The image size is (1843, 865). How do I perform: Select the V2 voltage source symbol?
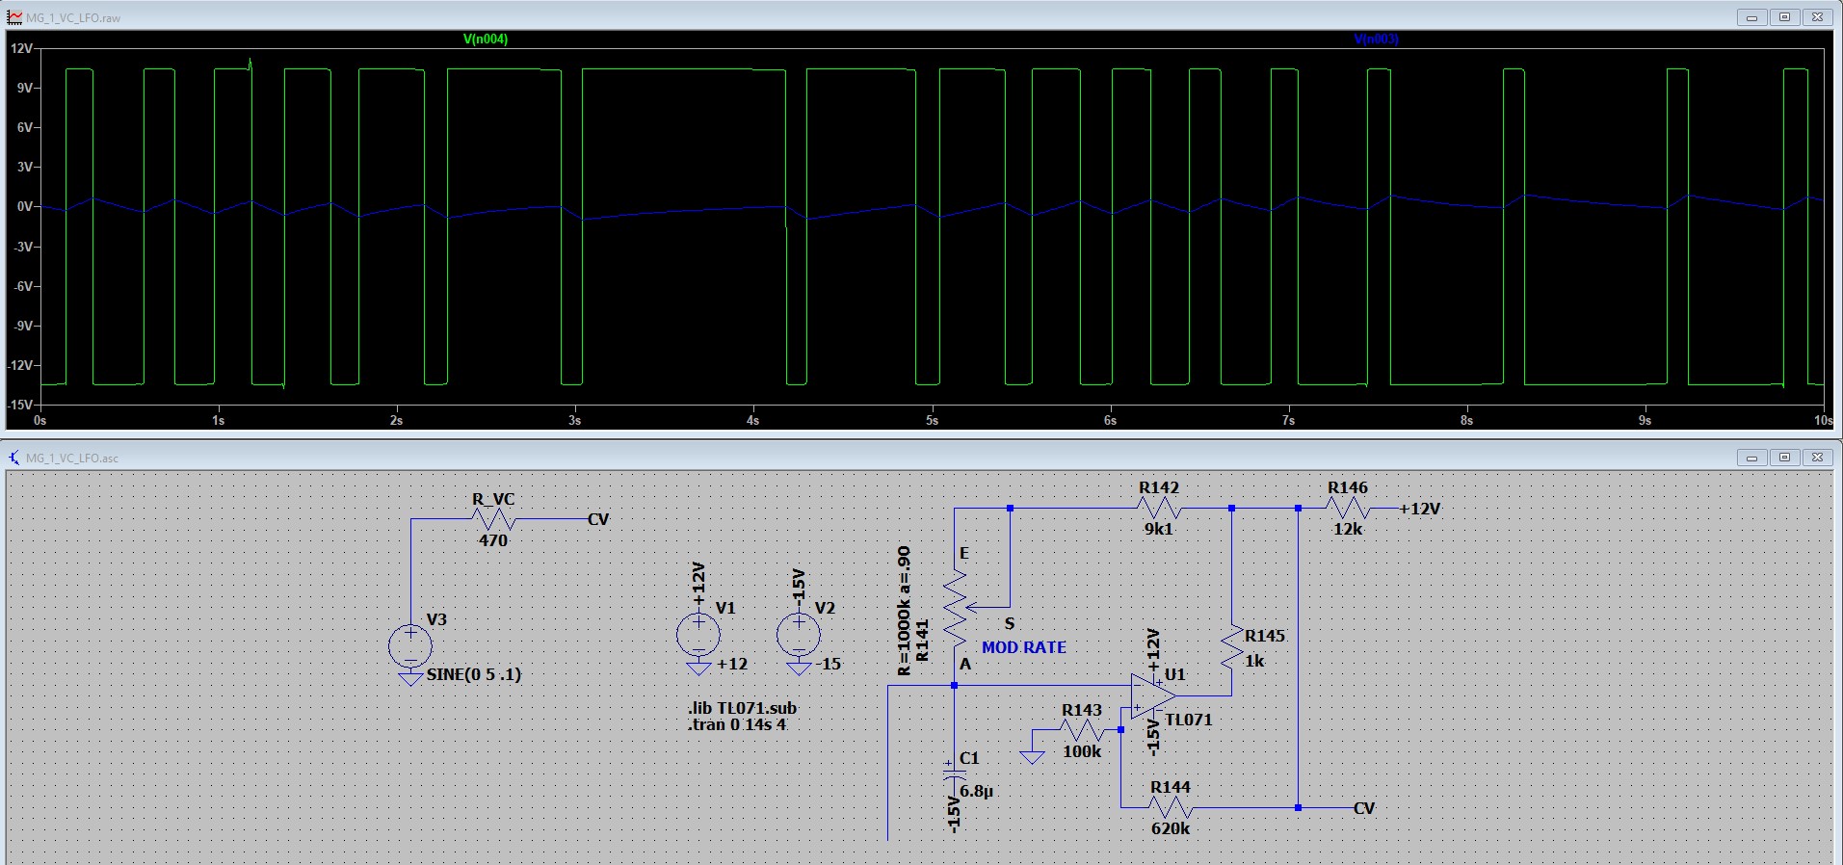pos(799,636)
